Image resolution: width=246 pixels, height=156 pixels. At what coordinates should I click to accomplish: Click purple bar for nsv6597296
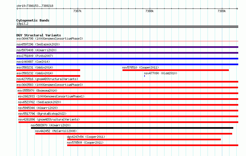pyautogui.click(x=127, y=47)
